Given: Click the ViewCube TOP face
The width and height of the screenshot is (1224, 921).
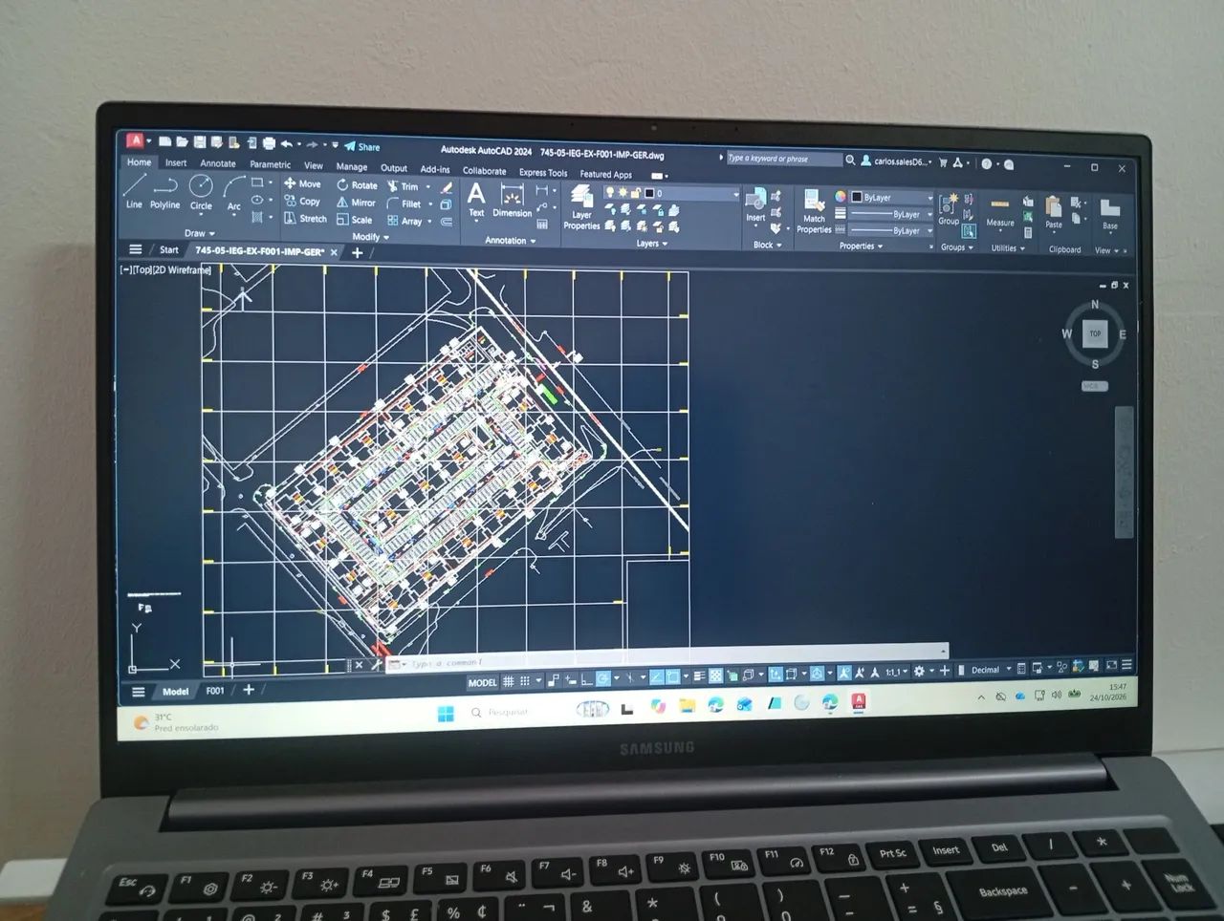Looking at the screenshot, I should (1095, 334).
